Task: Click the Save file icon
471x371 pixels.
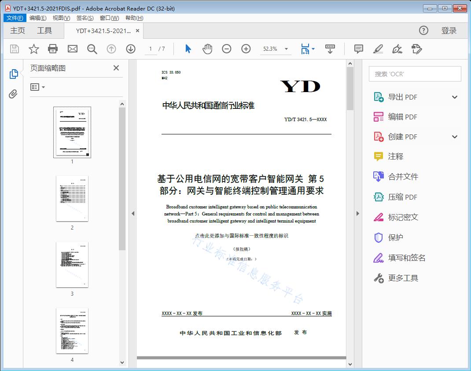Action: click(x=14, y=49)
